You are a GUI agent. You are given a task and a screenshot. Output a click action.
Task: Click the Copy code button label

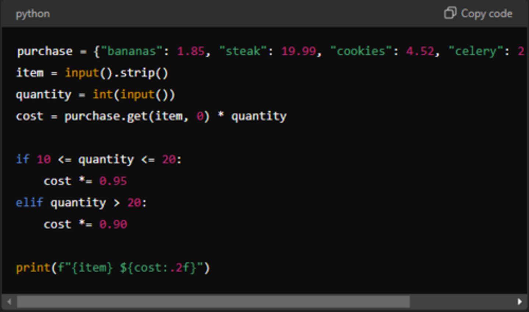point(486,14)
